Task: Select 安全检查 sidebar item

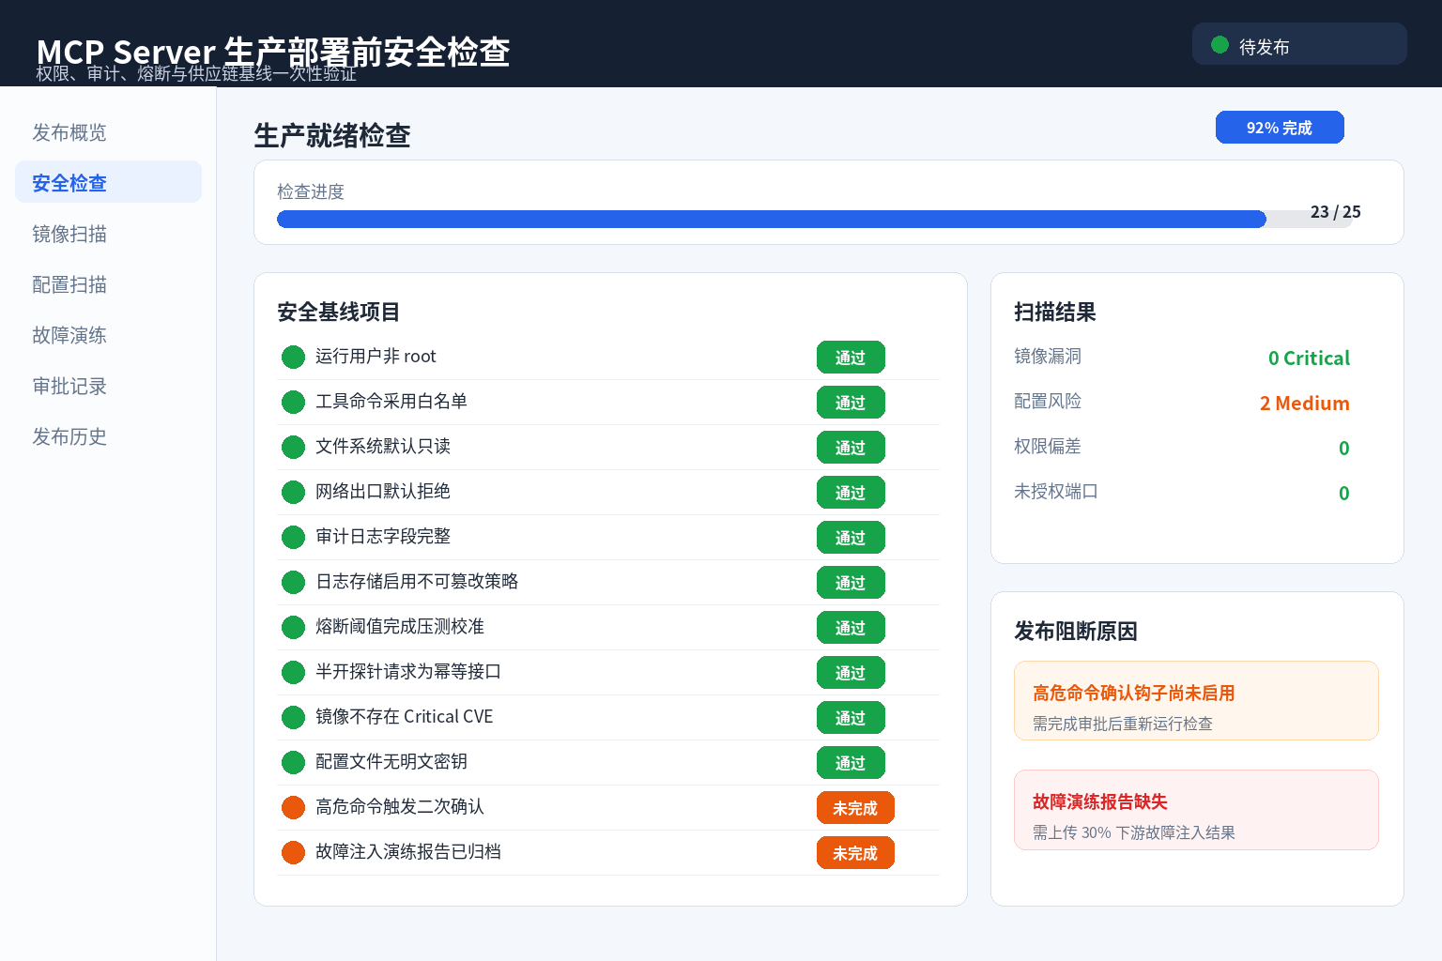Action: coord(108,183)
